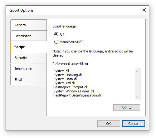This screenshot has width=156, height=138.
Task: Open the Security tab
Action: (28, 58)
